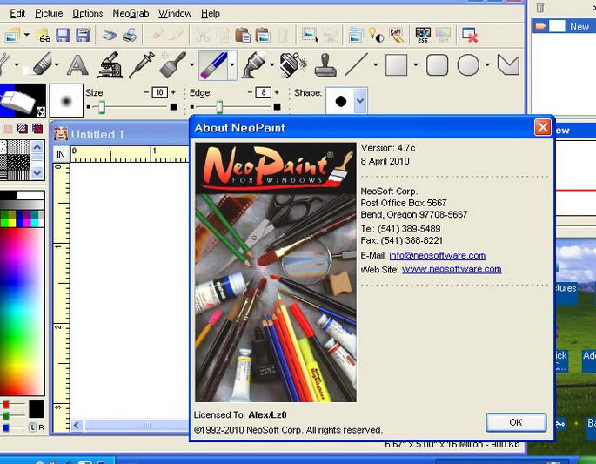596x464 pixels.
Task: Select the blue Marker pen tool
Action: [213, 65]
